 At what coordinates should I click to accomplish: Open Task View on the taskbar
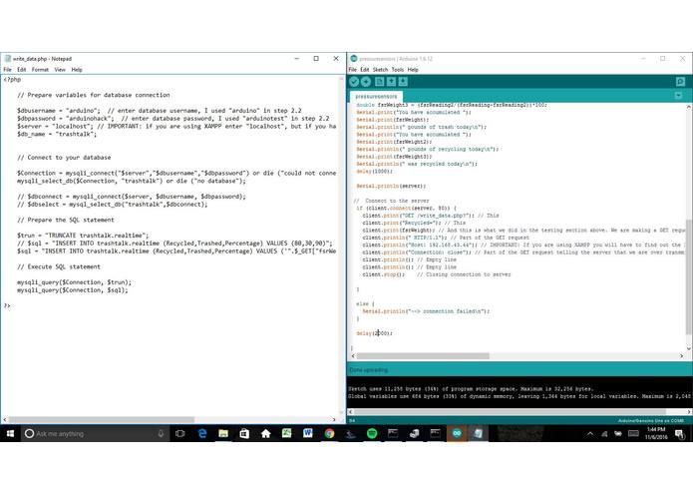pos(179,434)
